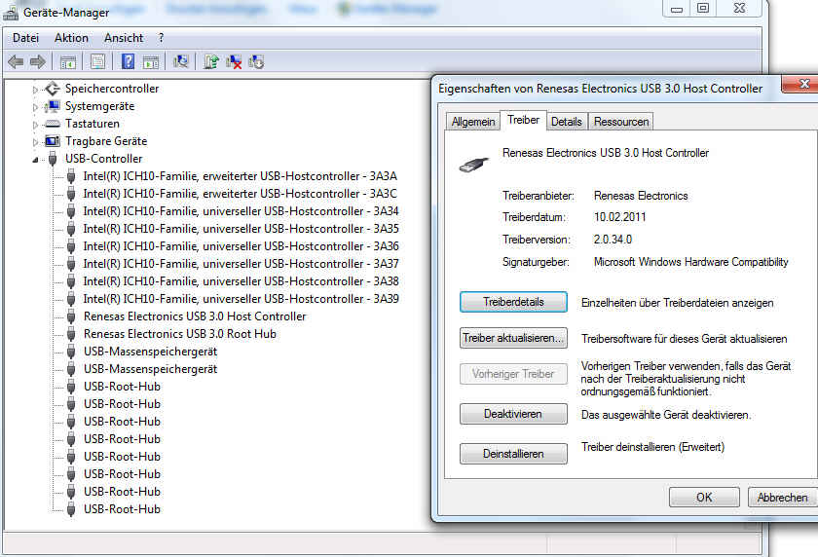Click the USB icon beside controller 3A3C

(71, 194)
